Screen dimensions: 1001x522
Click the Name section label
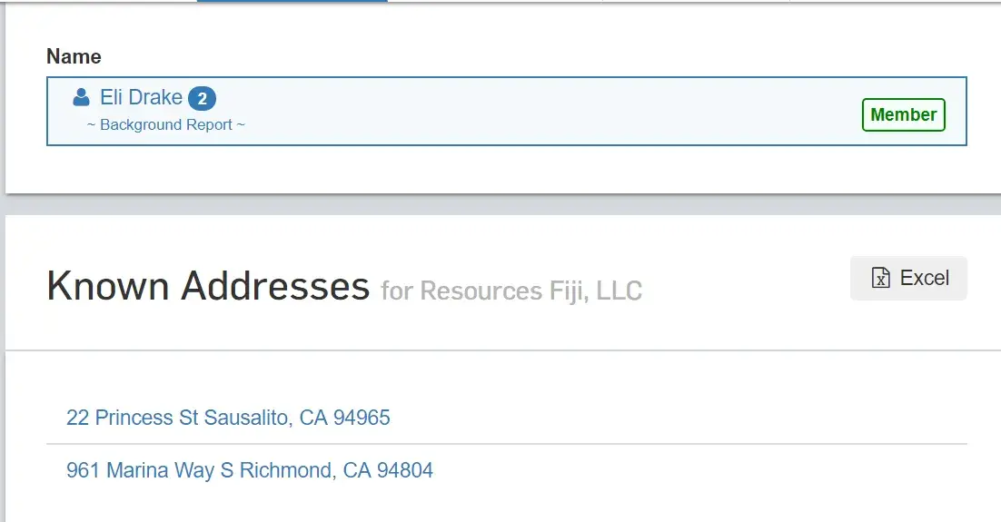[x=74, y=56]
